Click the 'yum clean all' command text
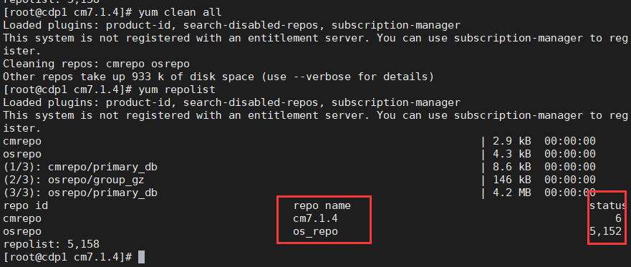 pos(180,12)
